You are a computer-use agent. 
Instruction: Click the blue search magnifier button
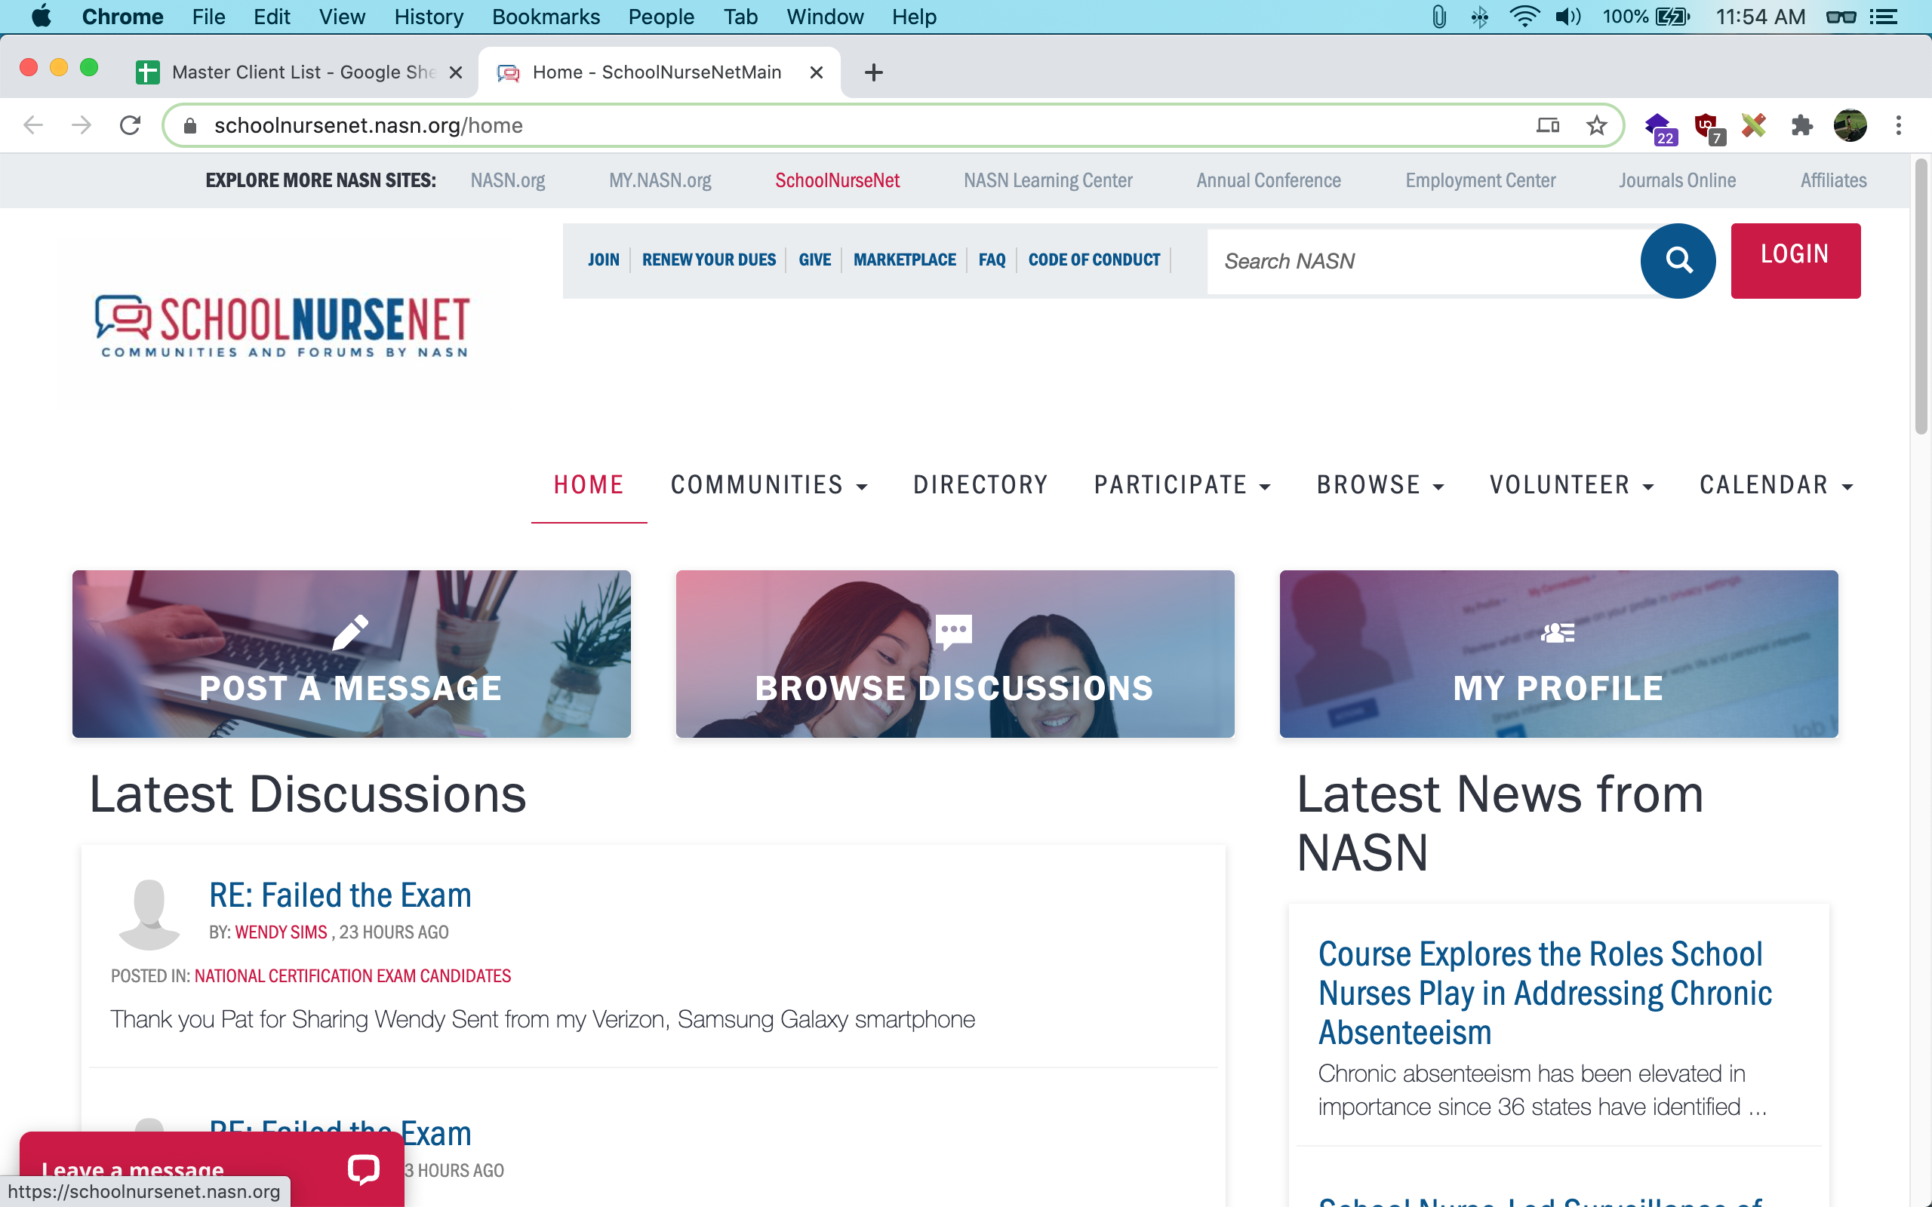(1678, 260)
